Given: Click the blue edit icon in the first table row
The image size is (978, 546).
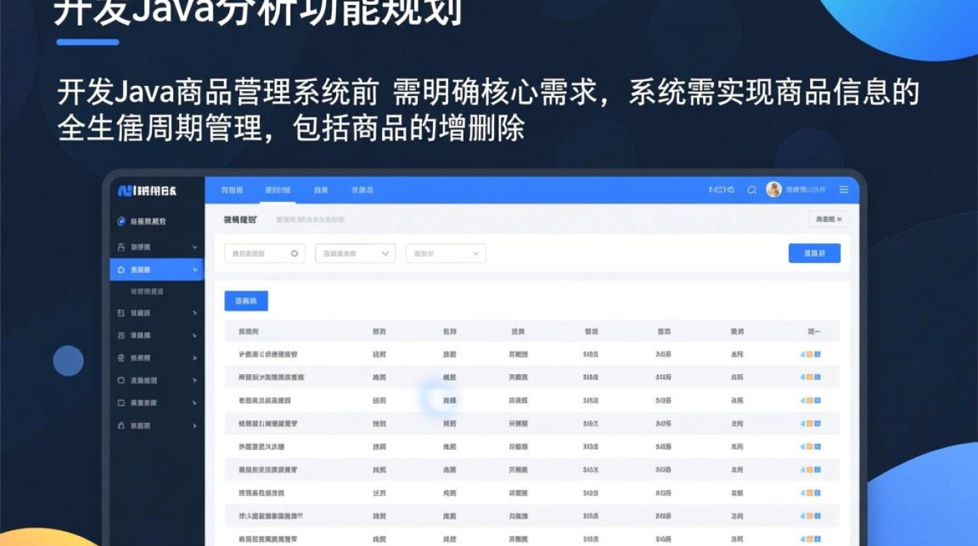Looking at the screenshot, I should [818, 354].
